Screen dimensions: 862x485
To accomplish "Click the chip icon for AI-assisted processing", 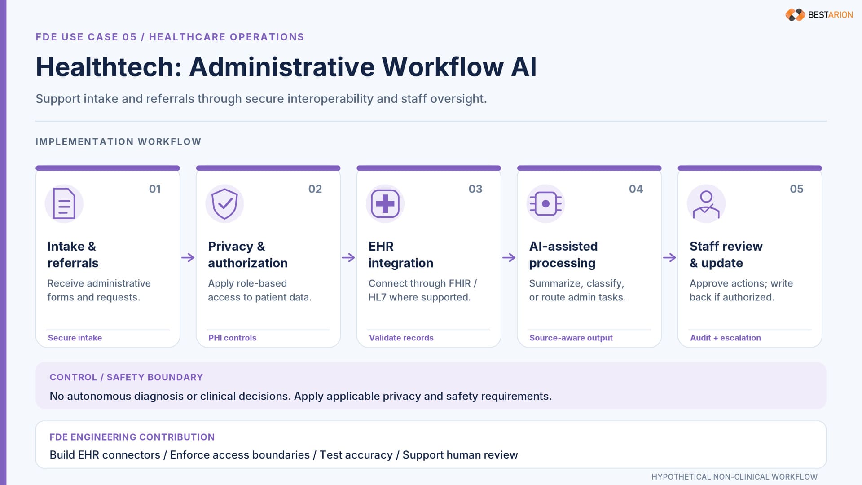I will (x=545, y=204).
